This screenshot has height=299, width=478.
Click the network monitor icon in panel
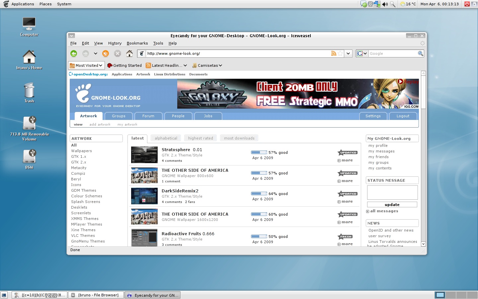(x=377, y=4)
